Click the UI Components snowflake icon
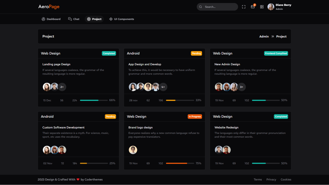Image resolution: width=329 pixels, height=185 pixels. point(111,19)
